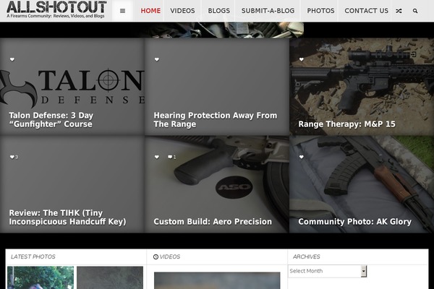Open the Blogs menu item

(x=219, y=11)
